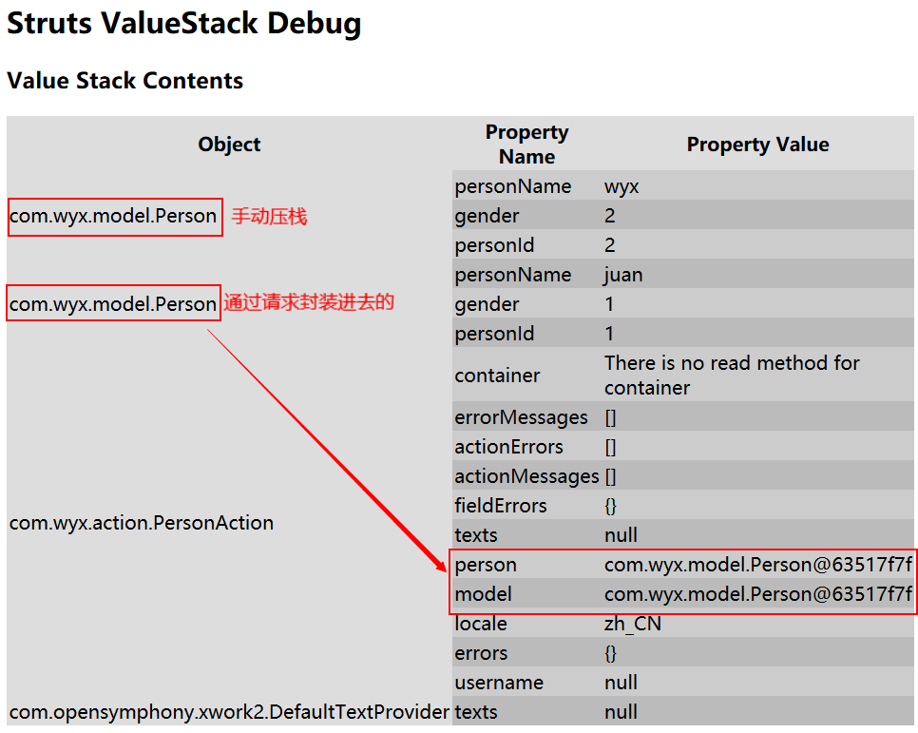
Task: Click the wyx property value
Action: click(622, 186)
